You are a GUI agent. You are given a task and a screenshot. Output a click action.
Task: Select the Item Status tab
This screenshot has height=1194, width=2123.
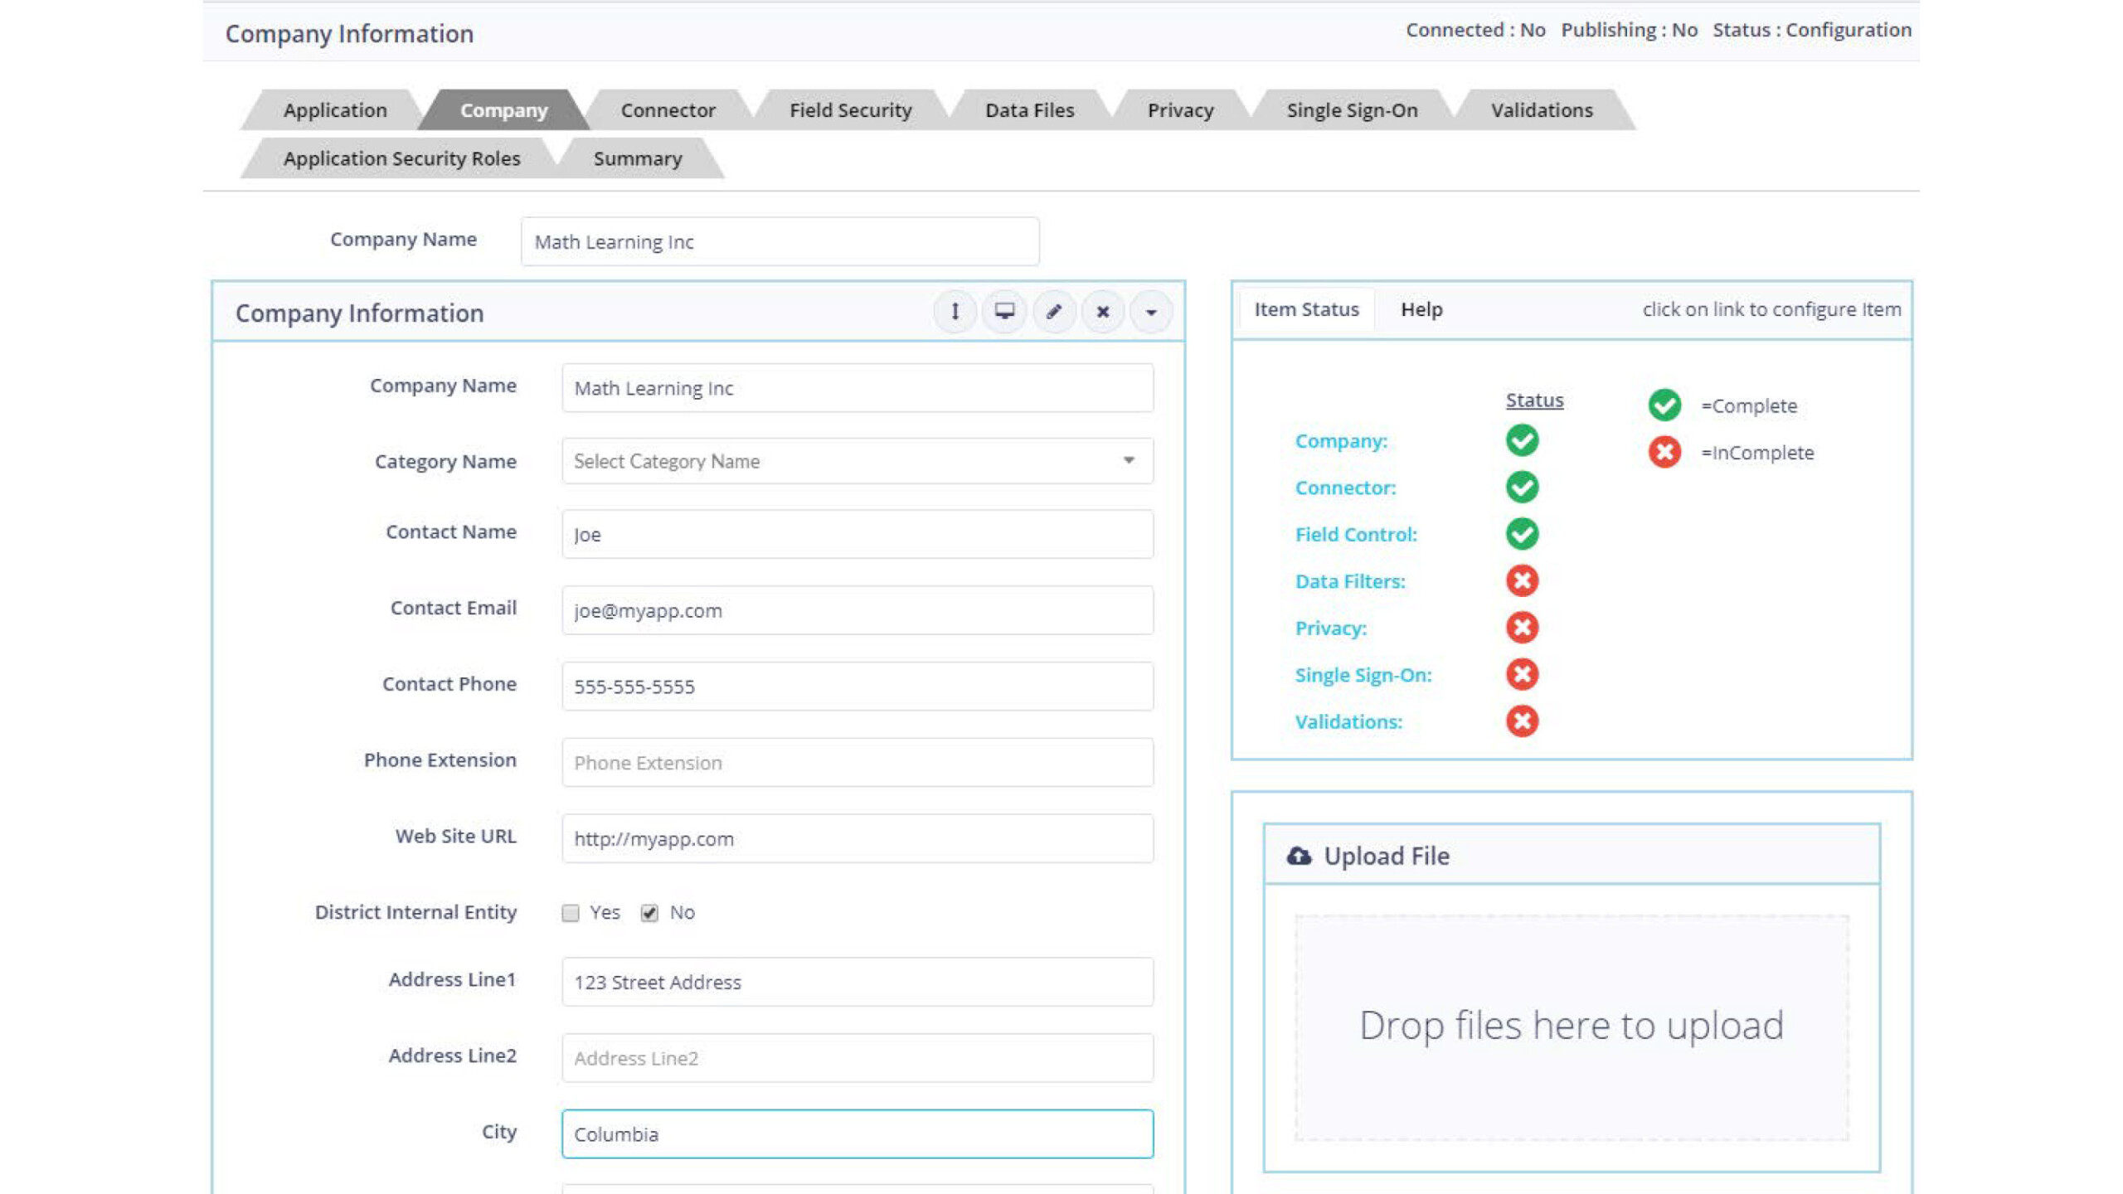point(1306,309)
